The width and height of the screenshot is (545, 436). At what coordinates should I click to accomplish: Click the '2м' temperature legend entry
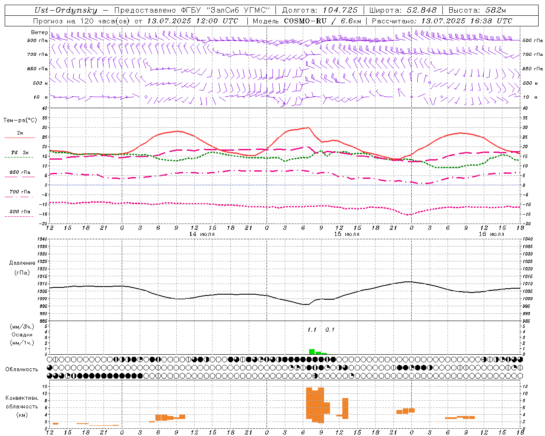[20, 133]
